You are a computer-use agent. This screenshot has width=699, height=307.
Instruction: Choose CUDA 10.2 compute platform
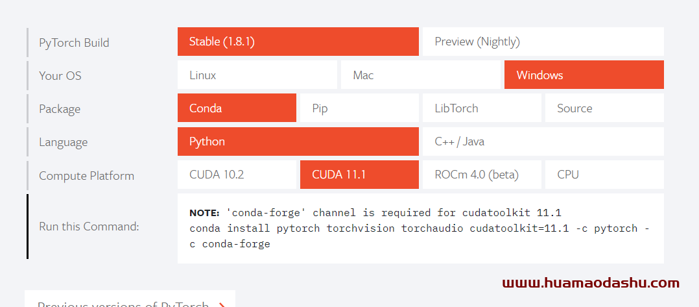point(237,175)
